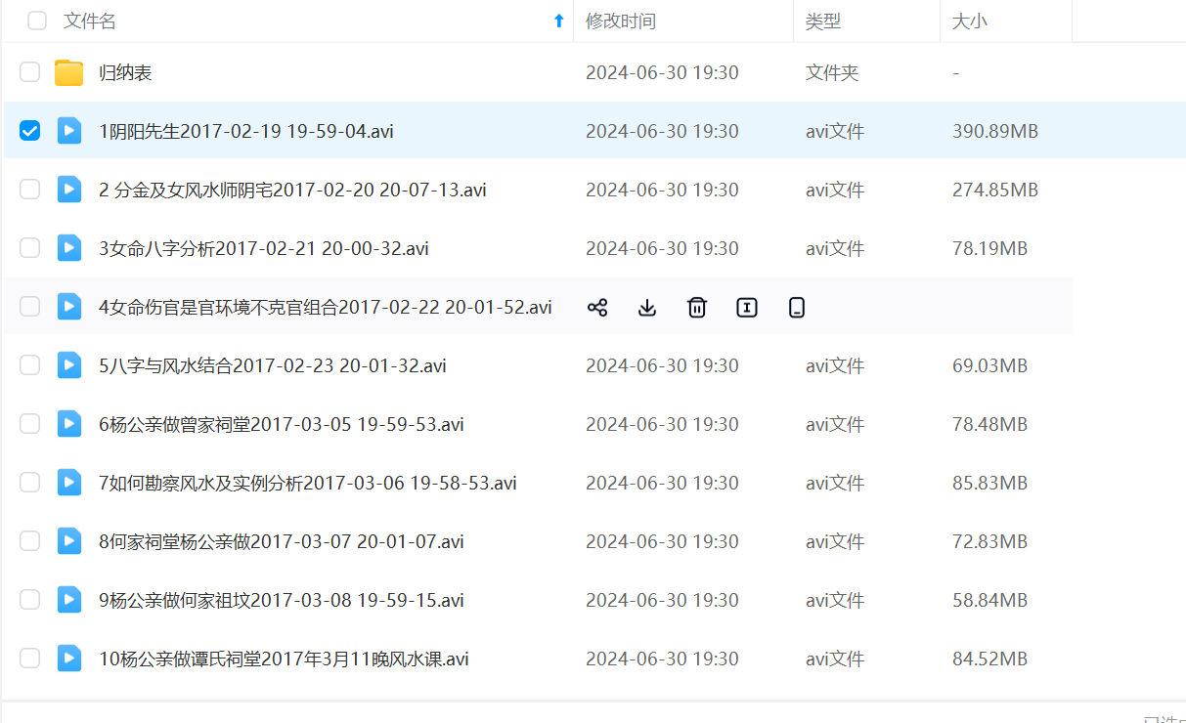
Task: Download the 4女命伤官 video file
Action: pos(646,308)
